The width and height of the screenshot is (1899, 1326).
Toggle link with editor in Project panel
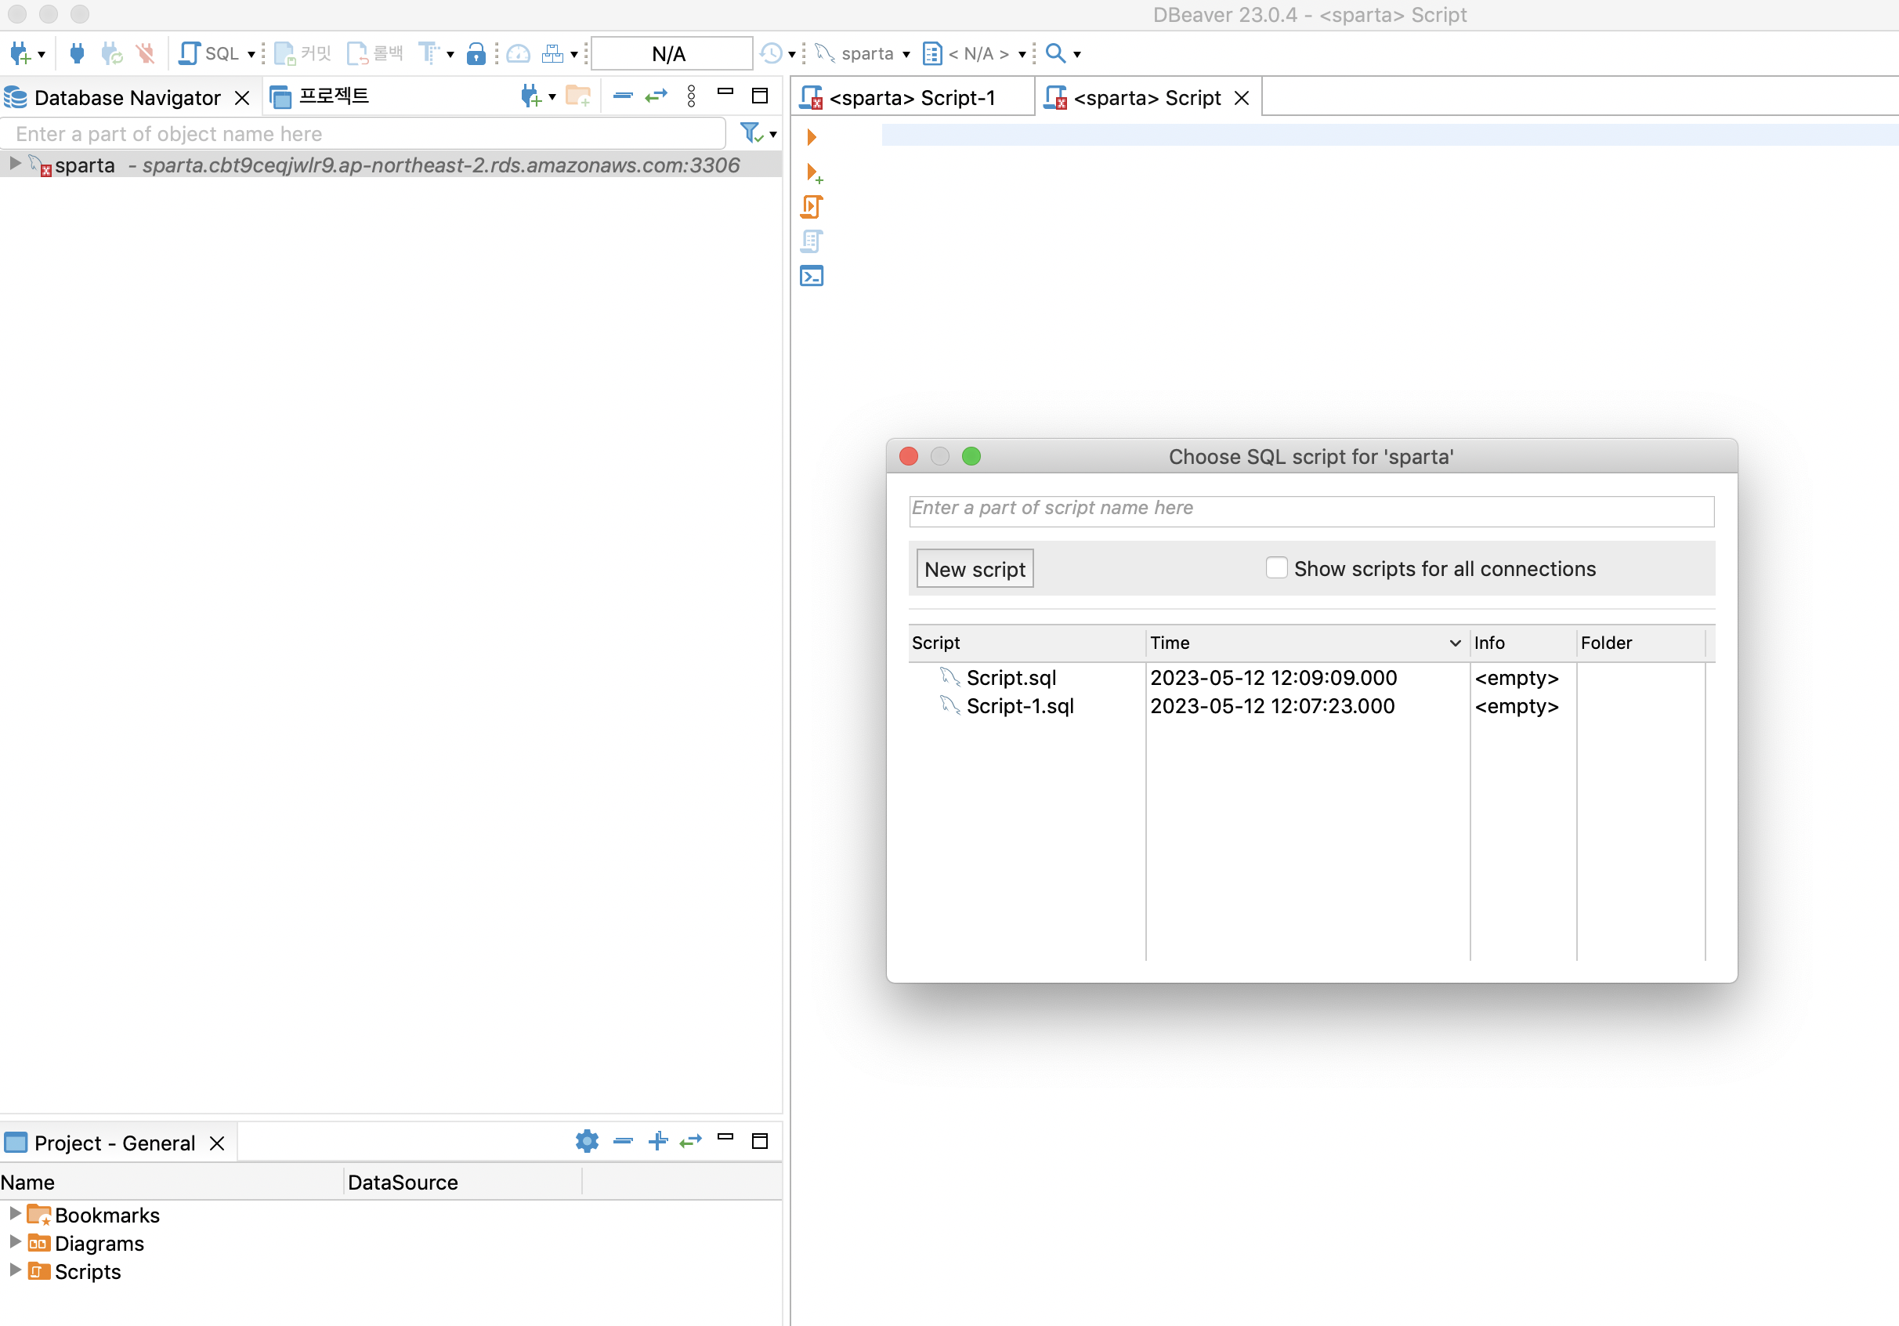tap(691, 1142)
